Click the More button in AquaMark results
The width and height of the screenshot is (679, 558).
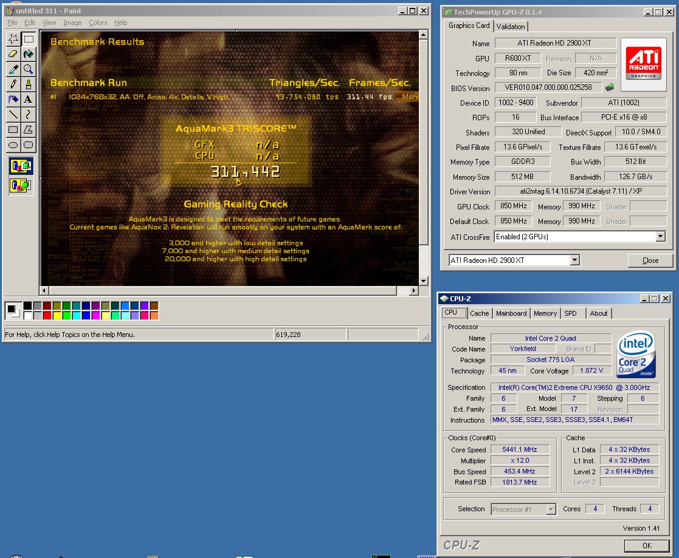[408, 97]
